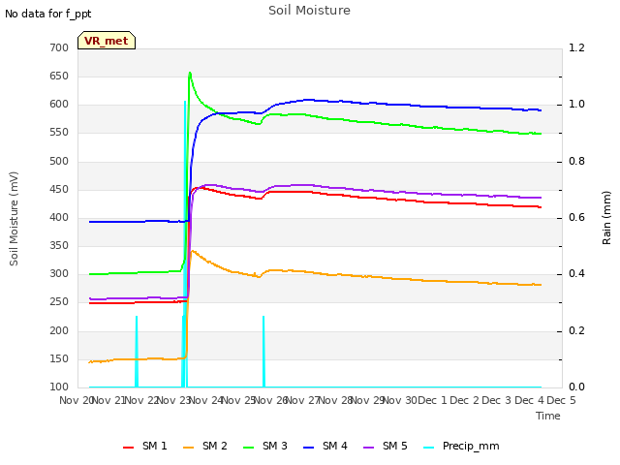This screenshot has width=620, height=465.
Task: Click the SM 1 red legend swatch
Action: pyautogui.click(x=128, y=448)
